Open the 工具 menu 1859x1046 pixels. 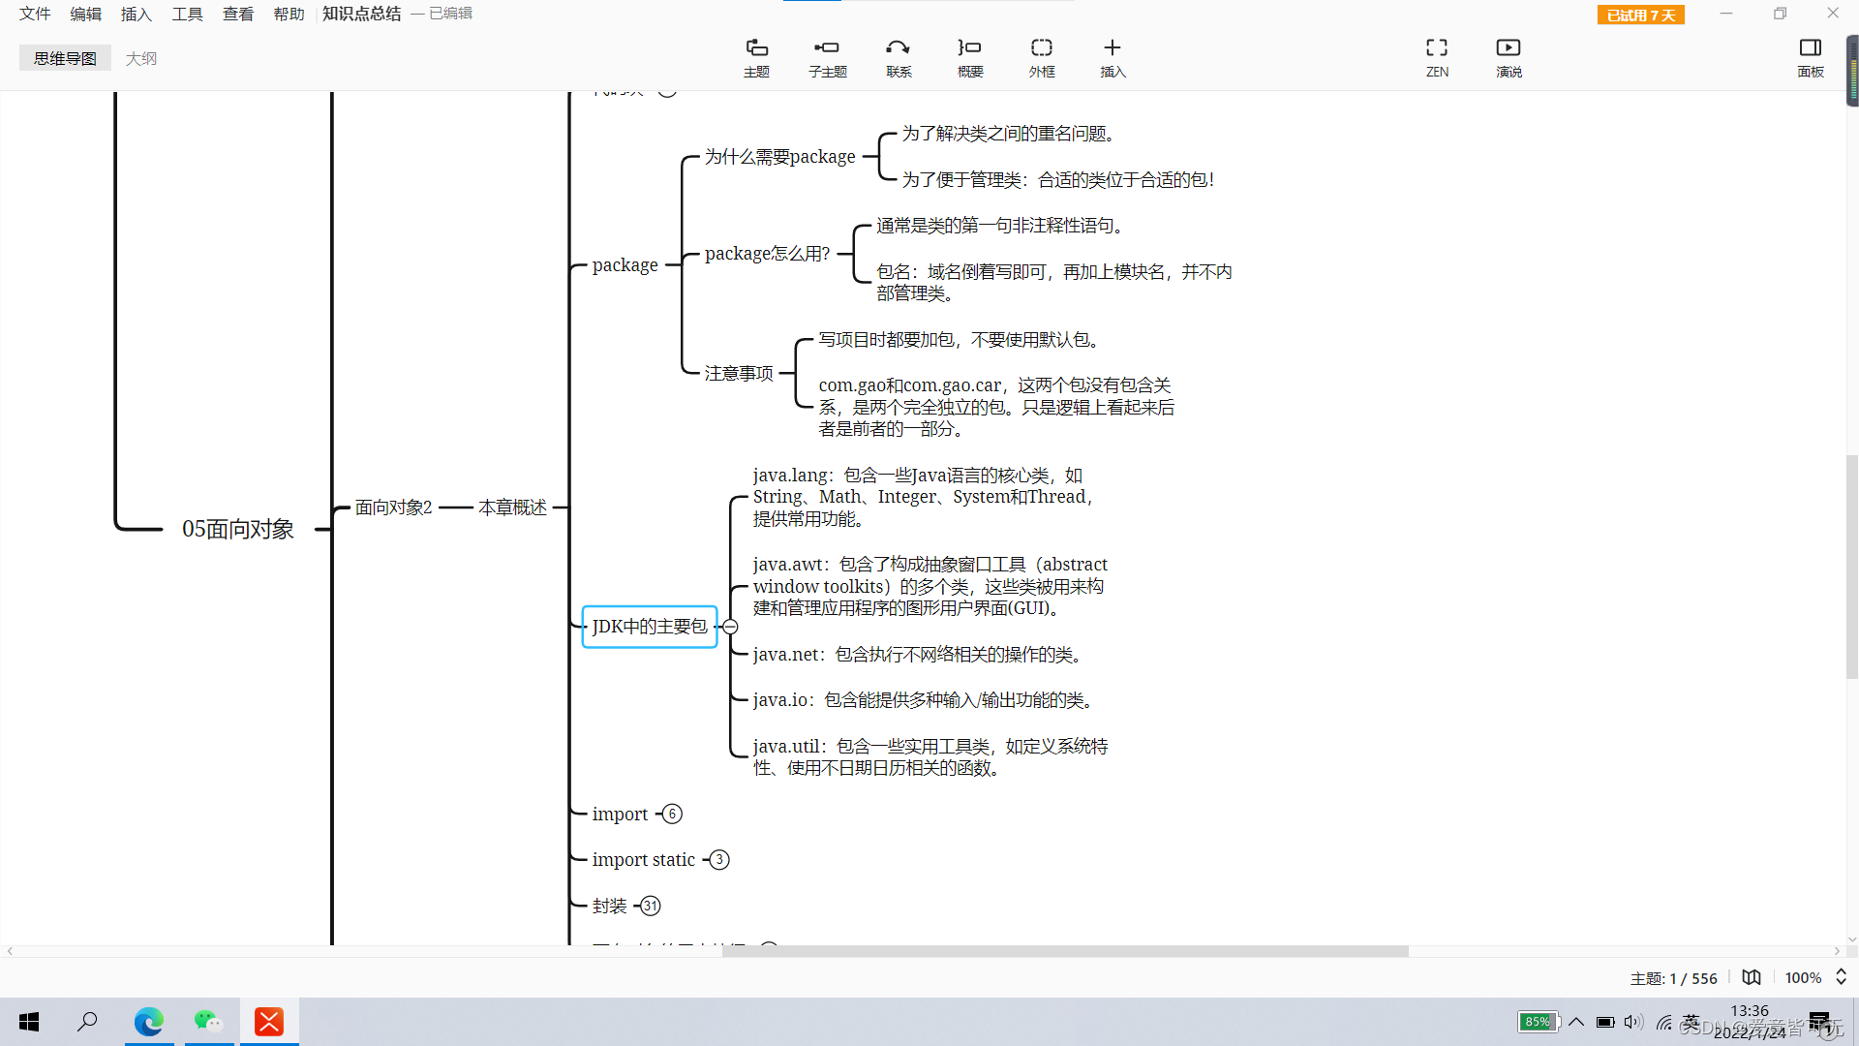pos(187,14)
